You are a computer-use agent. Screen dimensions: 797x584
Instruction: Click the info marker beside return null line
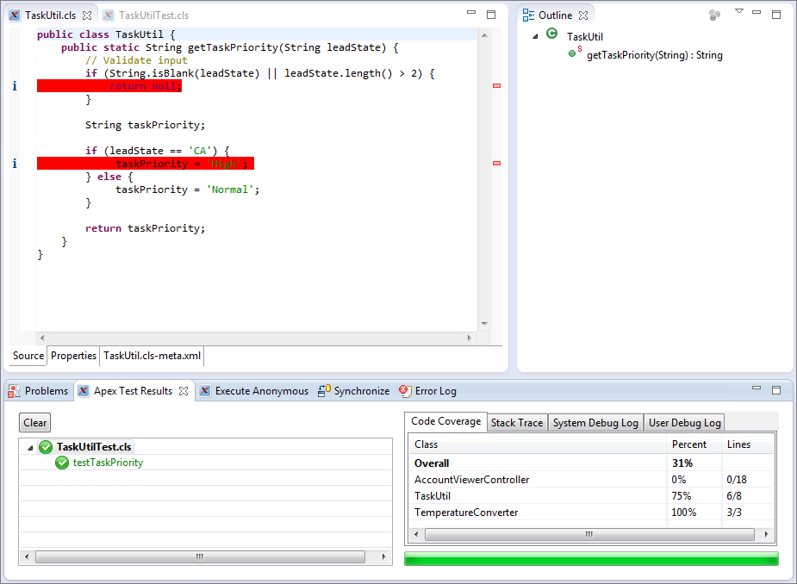14,86
